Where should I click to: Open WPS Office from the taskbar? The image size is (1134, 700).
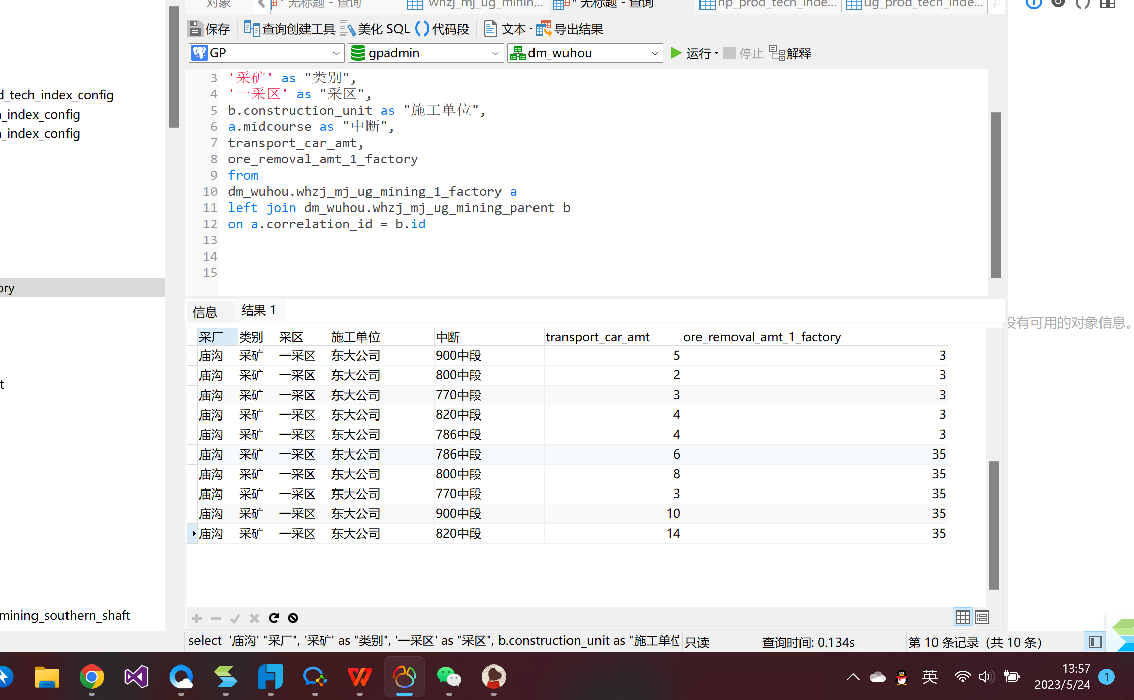[x=359, y=677]
